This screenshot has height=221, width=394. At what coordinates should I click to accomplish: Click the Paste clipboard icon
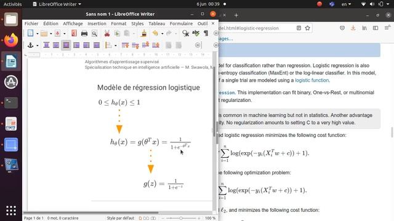127,33
